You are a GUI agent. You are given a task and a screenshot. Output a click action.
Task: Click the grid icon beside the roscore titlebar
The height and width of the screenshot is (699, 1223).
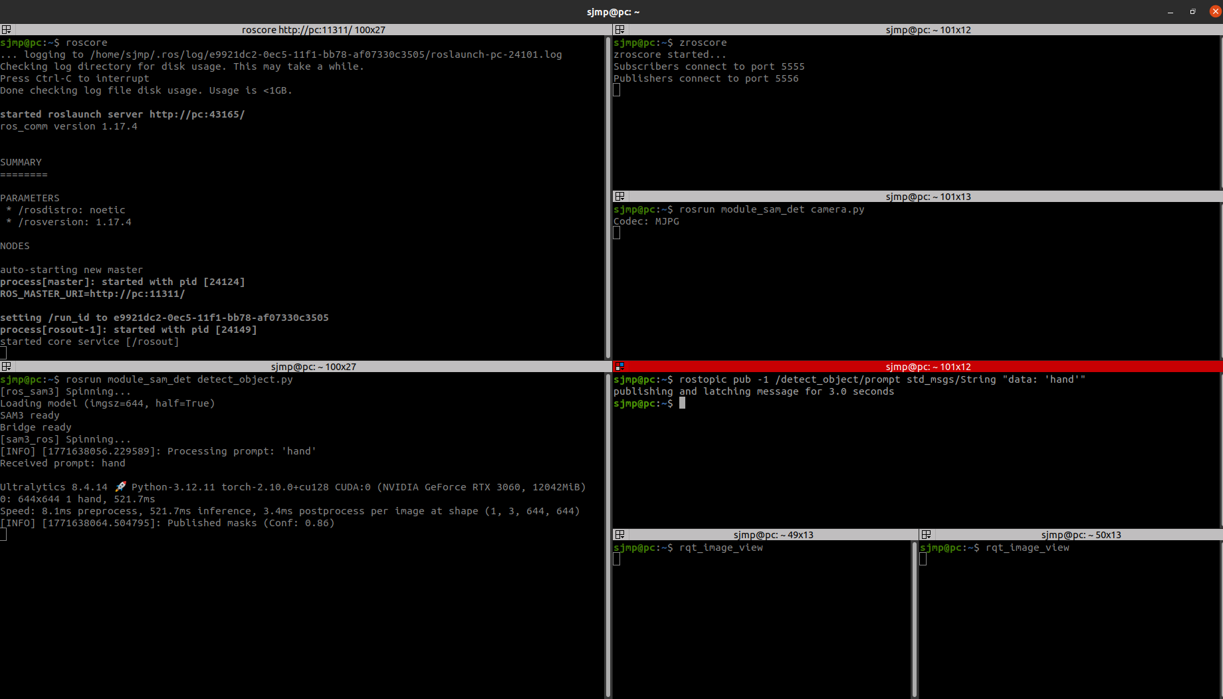click(x=6, y=29)
